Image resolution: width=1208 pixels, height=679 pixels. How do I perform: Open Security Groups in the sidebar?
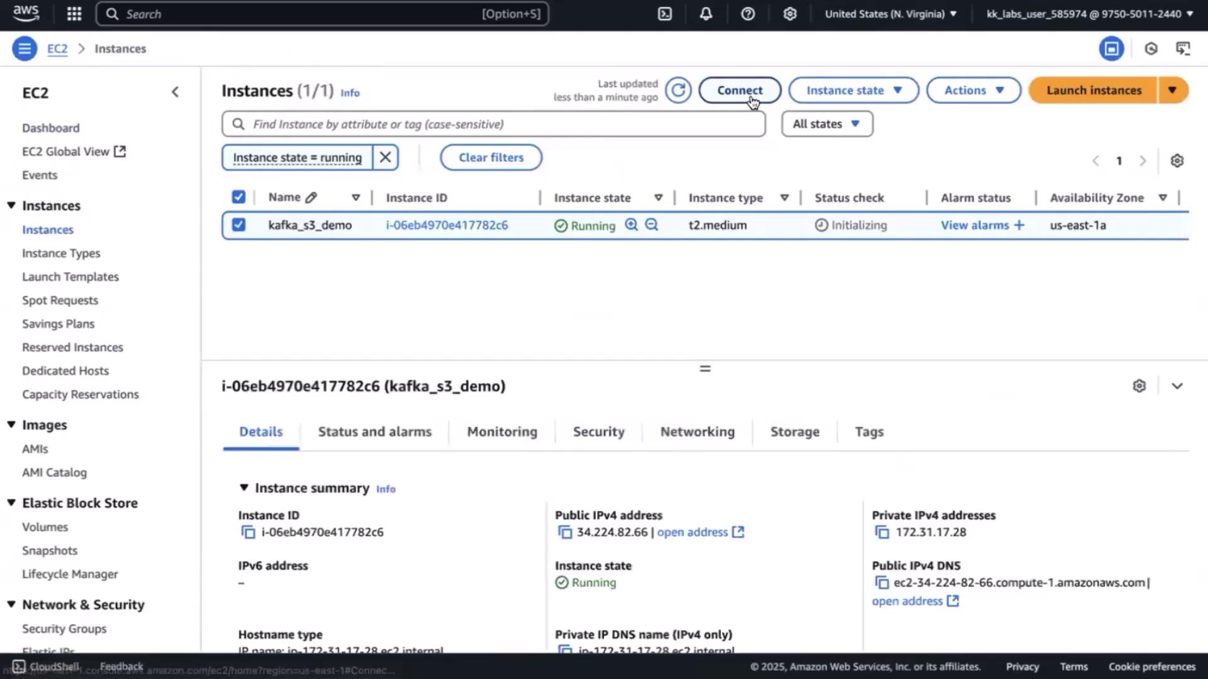click(64, 629)
